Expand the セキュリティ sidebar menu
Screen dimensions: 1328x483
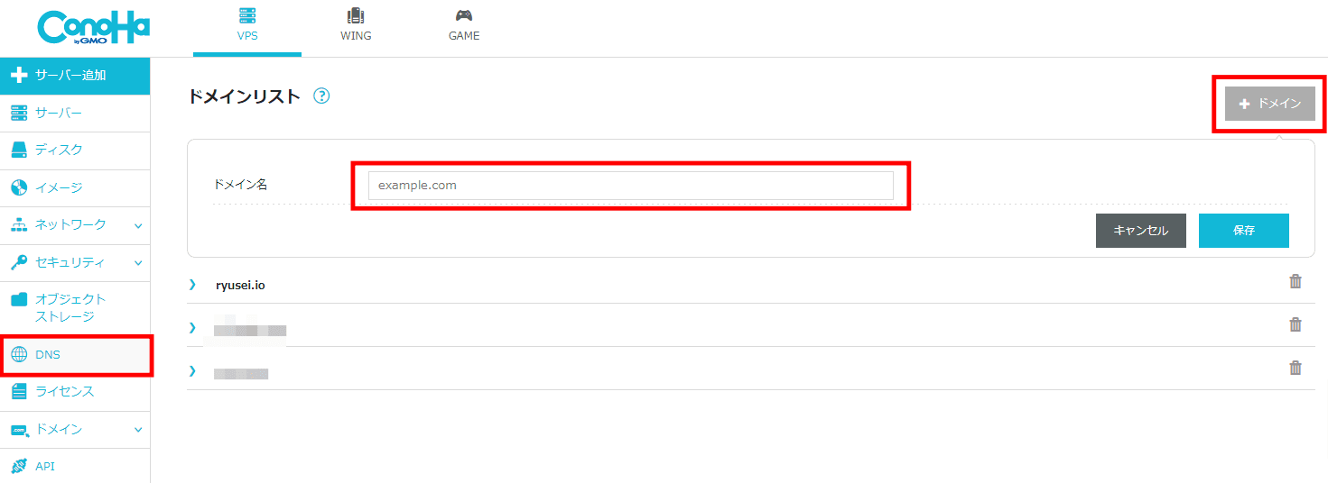pyautogui.click(x=75, y=262)
